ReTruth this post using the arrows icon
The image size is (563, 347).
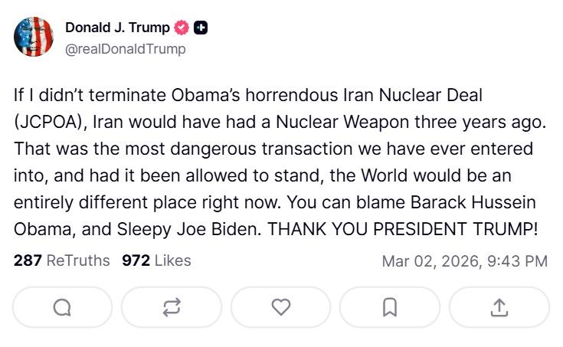172,307
